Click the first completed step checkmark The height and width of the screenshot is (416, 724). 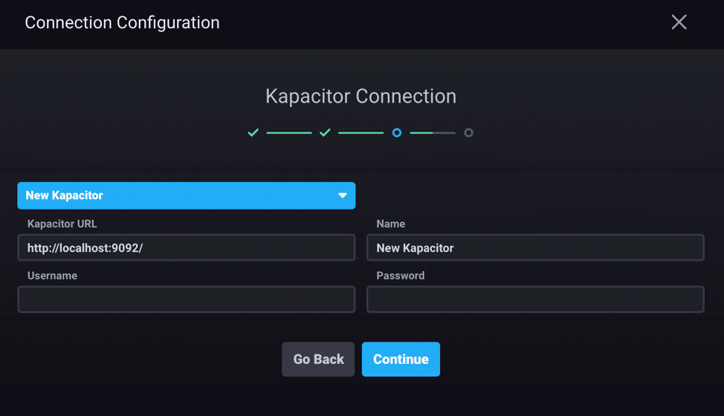coord(253,133)
